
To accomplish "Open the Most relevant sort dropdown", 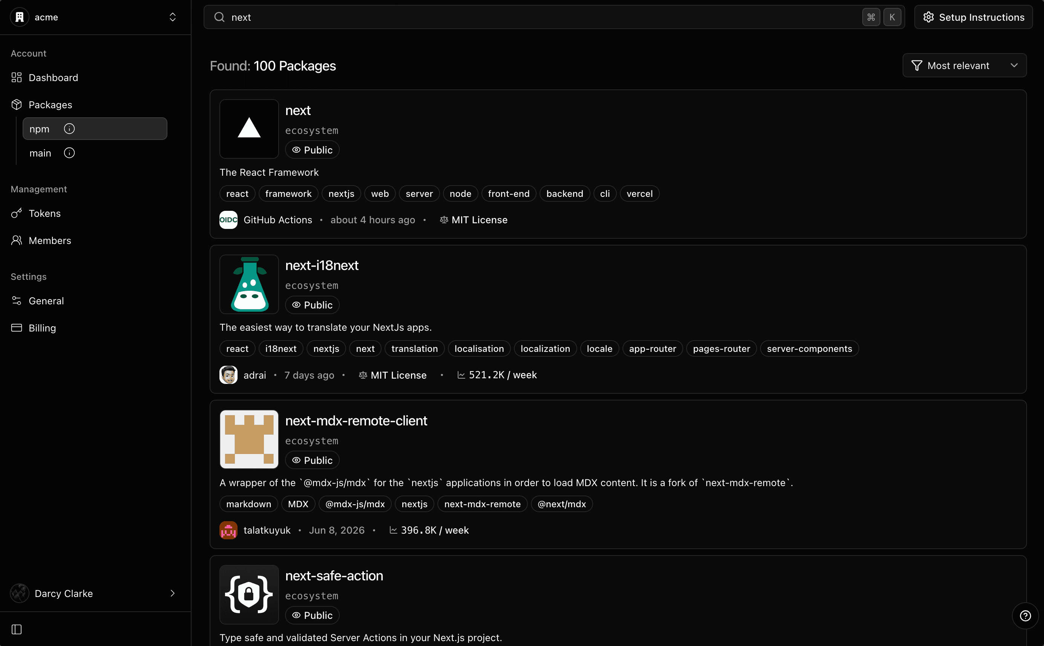I will click(x=964, y=65).
